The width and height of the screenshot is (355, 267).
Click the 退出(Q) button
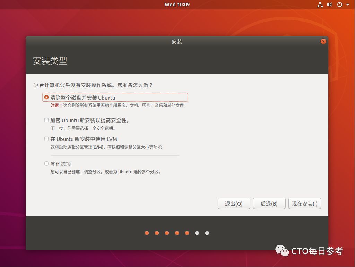coord(234,203)
